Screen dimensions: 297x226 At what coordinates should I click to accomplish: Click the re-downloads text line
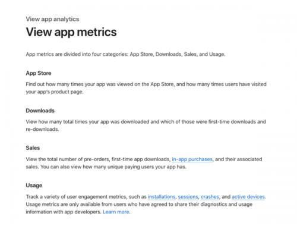42,129
